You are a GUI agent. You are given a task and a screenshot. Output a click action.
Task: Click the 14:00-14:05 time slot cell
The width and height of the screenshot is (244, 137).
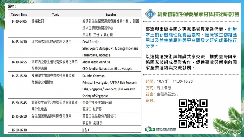pyautogui.click(x=19, y=22)
